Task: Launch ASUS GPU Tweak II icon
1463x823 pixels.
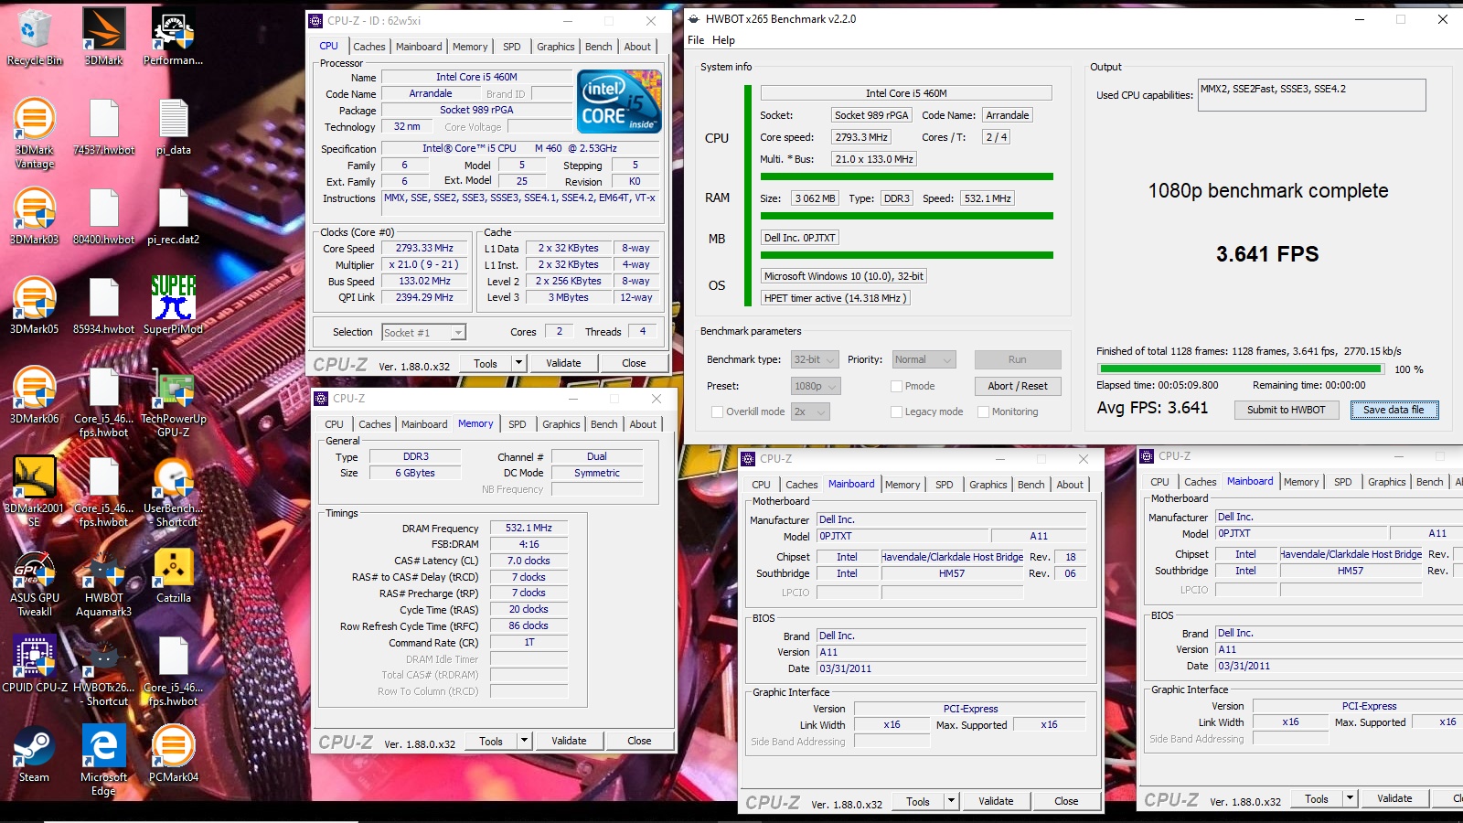Action: [x=35, y=582]
